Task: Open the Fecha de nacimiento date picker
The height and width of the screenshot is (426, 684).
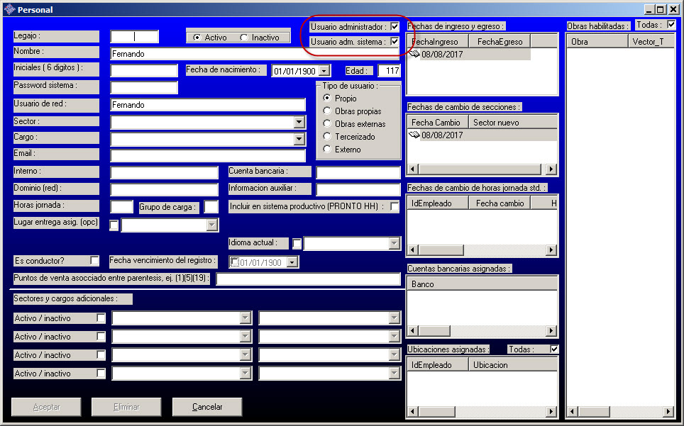Action: coord(324,71)
